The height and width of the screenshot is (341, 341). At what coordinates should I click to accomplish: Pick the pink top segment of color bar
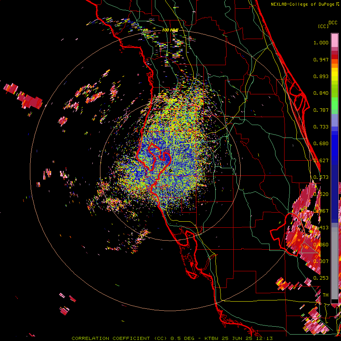coord(335,40)
